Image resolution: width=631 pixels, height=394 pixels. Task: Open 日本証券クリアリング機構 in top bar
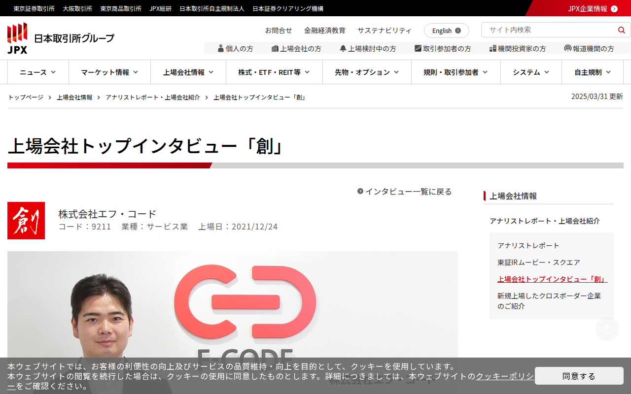pos(288,8)
